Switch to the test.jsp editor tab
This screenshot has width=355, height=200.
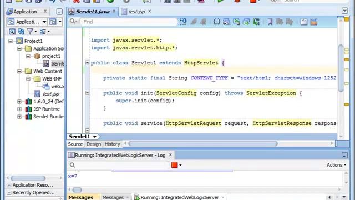click(x=136, y=12)
